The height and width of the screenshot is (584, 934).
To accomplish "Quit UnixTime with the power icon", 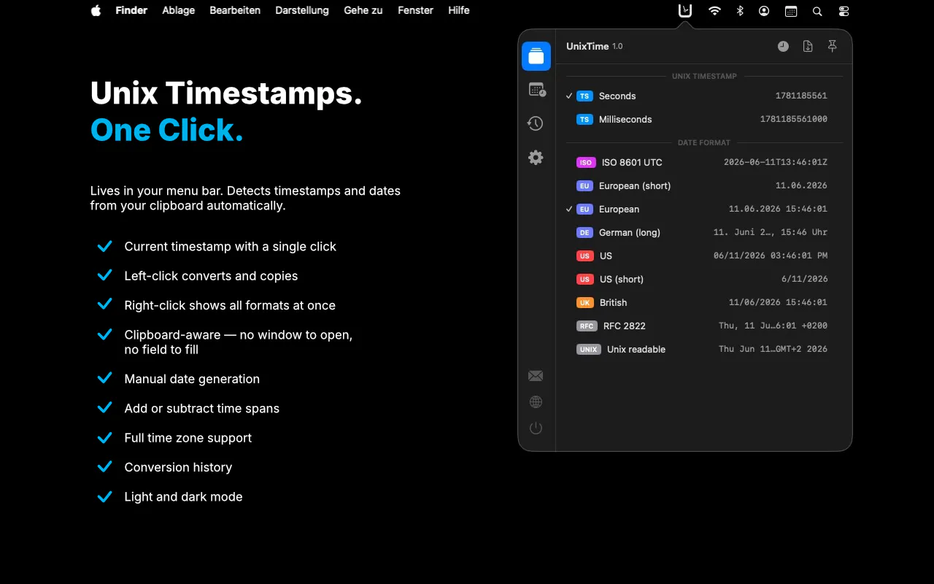I will [x=536, y=429].
